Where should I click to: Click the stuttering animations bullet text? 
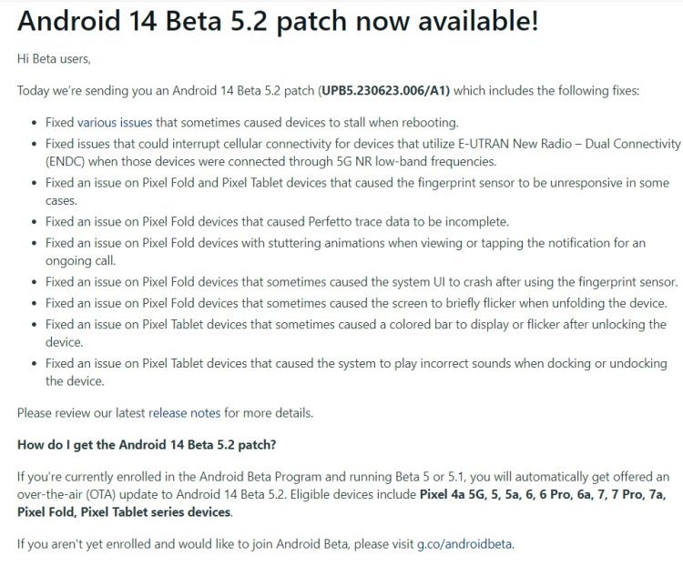click(346, 251)
